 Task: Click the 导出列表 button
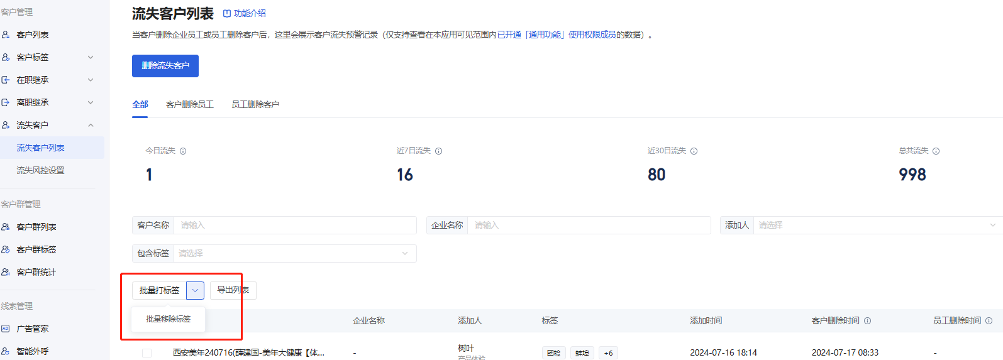[233, 290]
